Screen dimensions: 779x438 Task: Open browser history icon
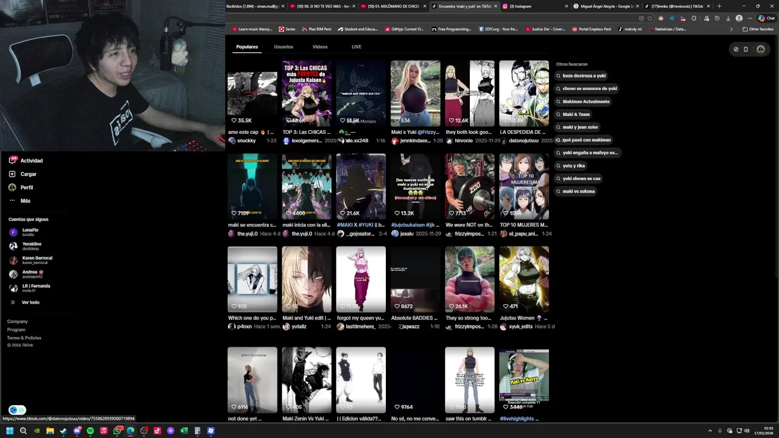[x=717, y=18]
